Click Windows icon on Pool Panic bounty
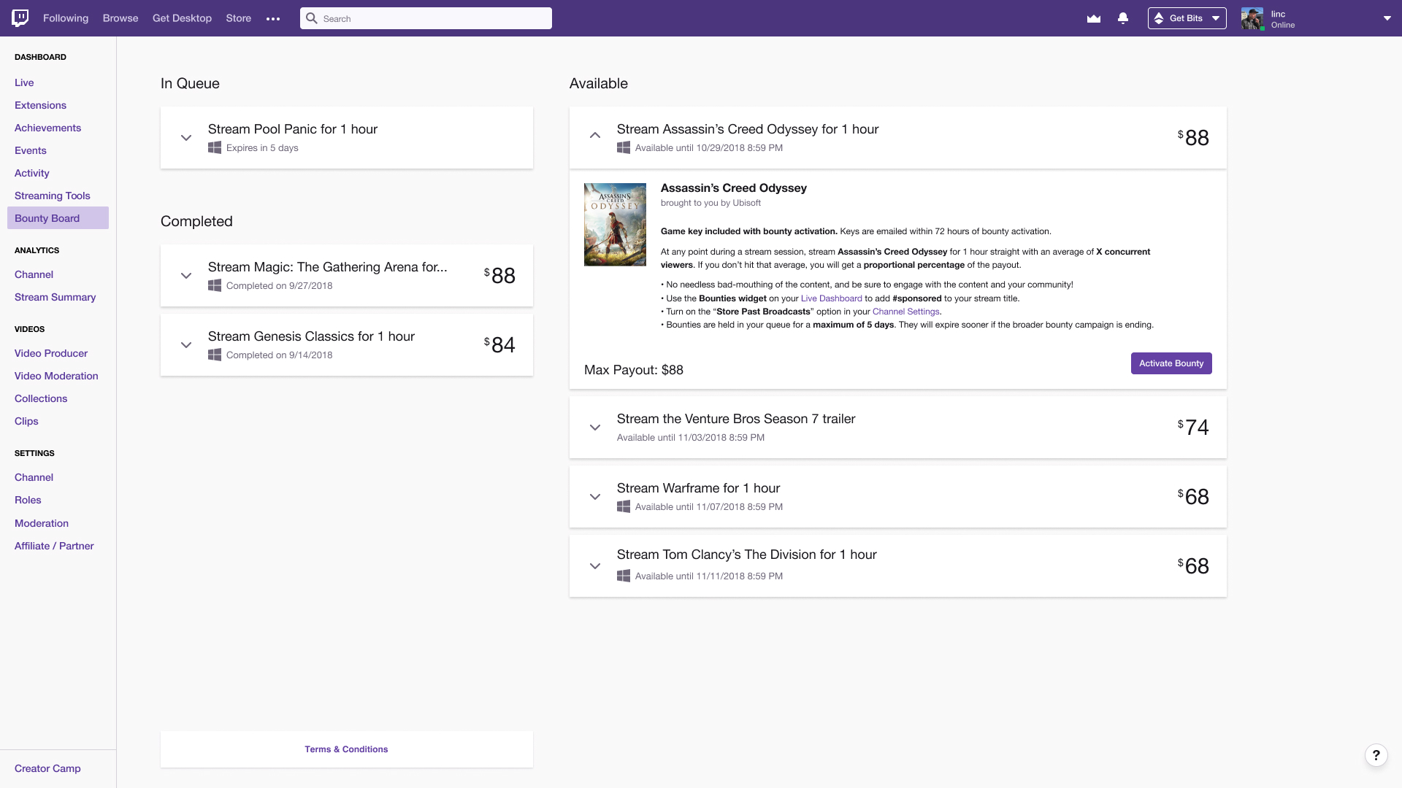This screenshot has width=1402, height=788. coord(215,147)
